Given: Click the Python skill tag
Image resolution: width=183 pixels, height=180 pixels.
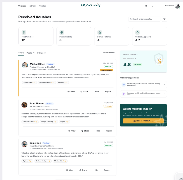Looking at the screenshot, I should point(27,161).
